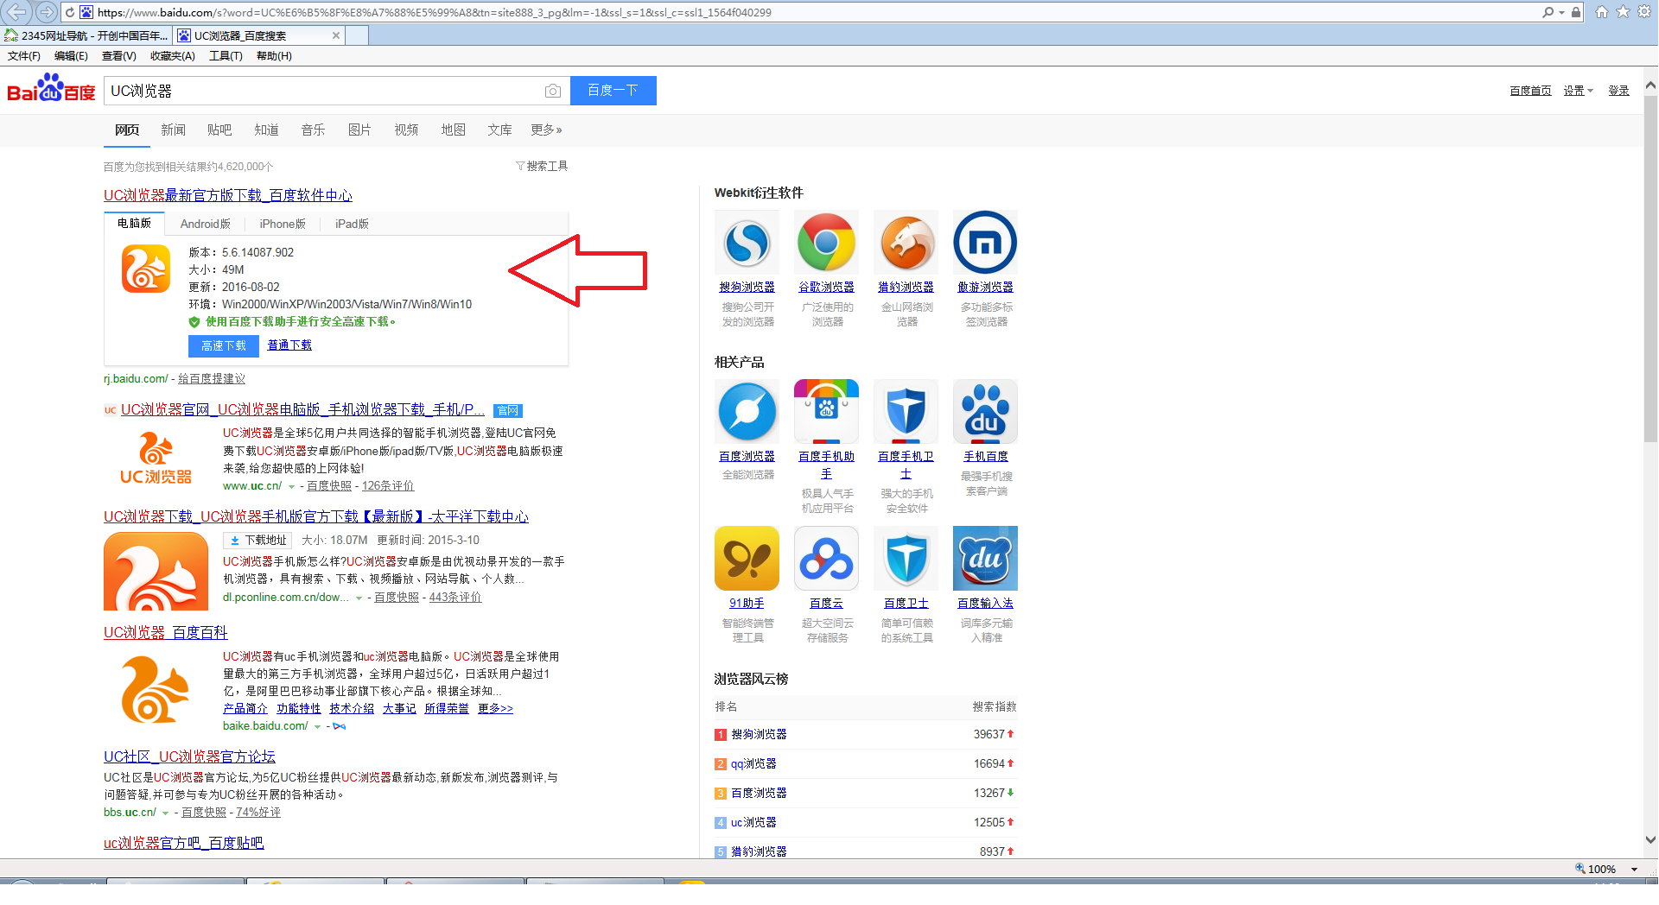Viewport: 1659px width, 905px height.
Task: Open the Baidu mobile assistant icon
Action: pyautogui.click(x=826, y=412)
